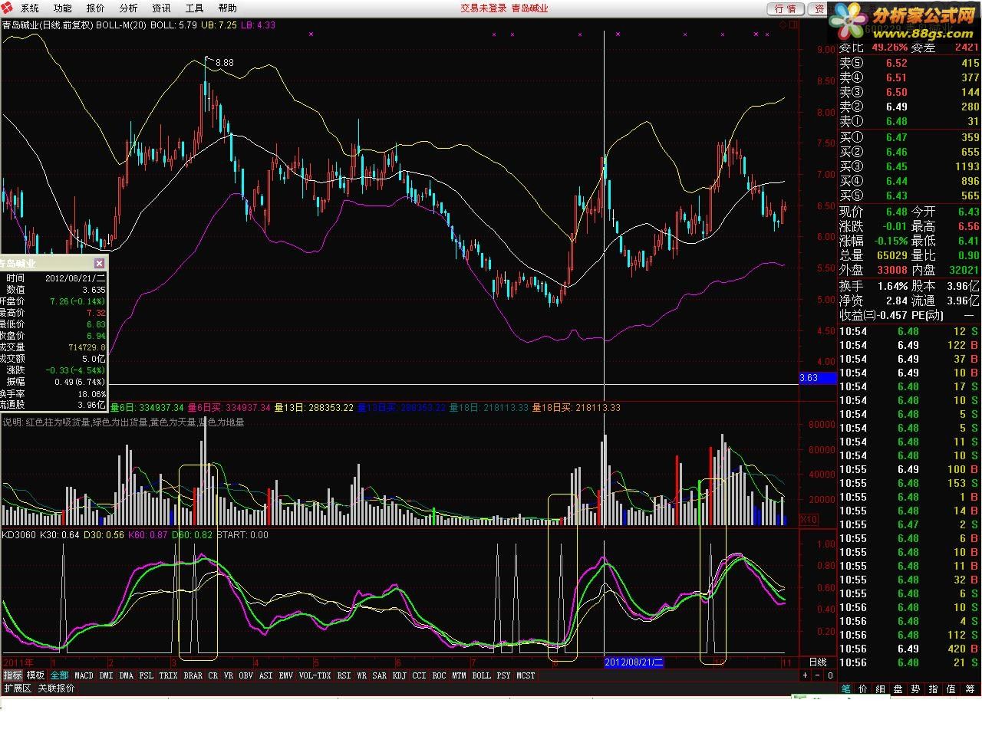Select the PSY indicator
This screenshot has height=736, width=982.
[504, 675]
